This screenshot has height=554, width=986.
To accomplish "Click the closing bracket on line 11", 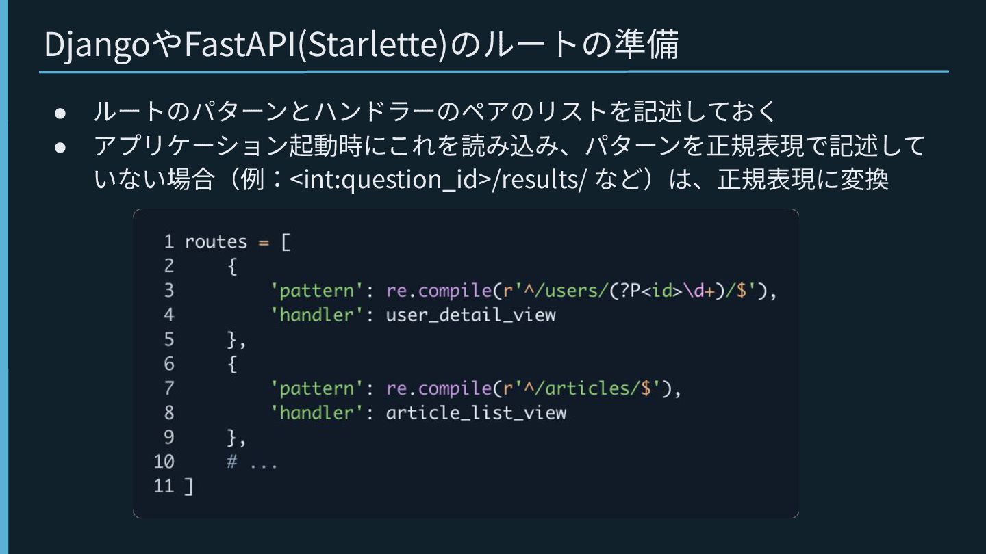I will click(189, 487).
